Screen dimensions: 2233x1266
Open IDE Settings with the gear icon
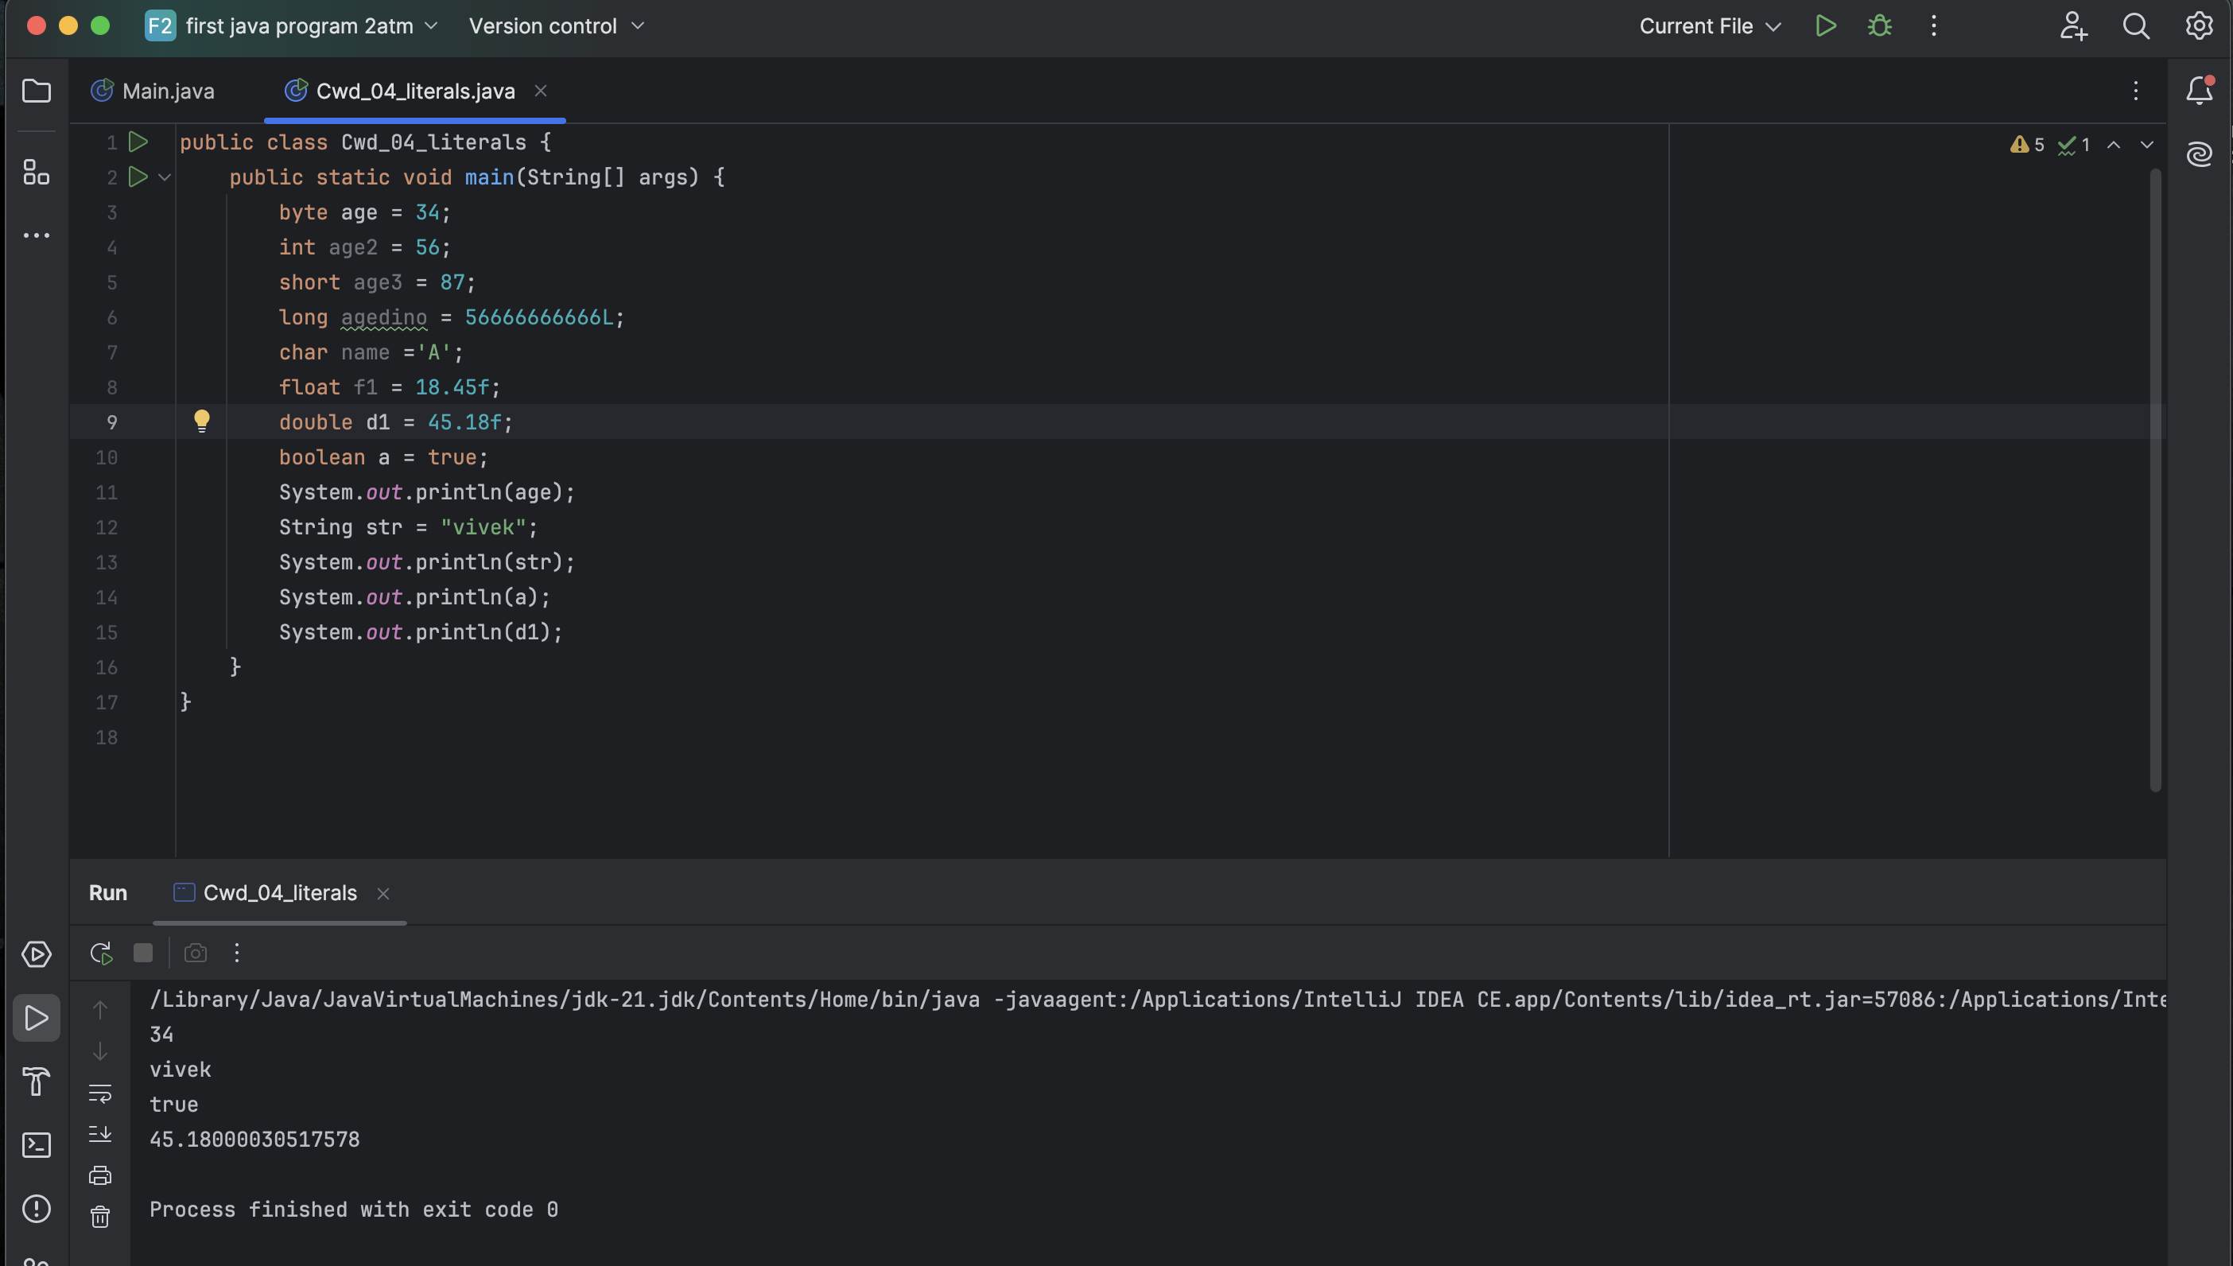tap(2198, 26)
